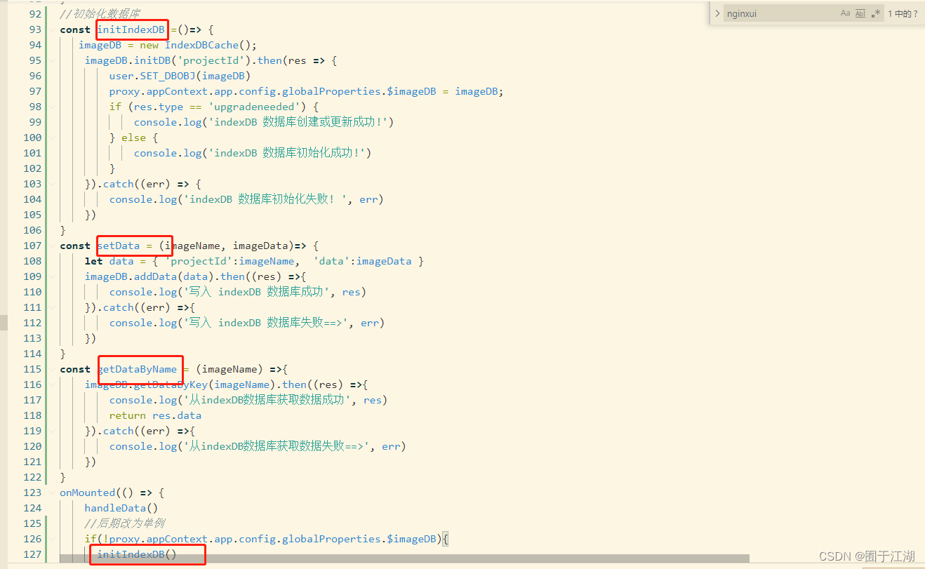Click line number 114 in the gutter
This screenshot has width=925, height=569.
click(32, 354)
